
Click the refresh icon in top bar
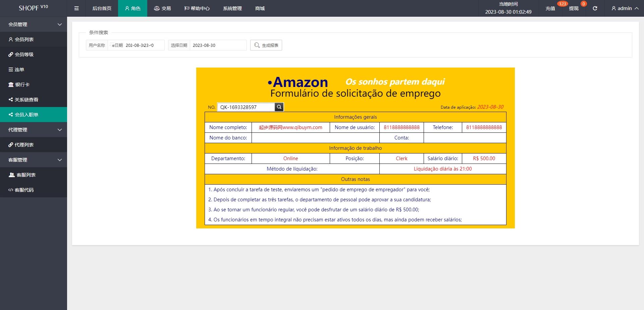click(595, 8)
